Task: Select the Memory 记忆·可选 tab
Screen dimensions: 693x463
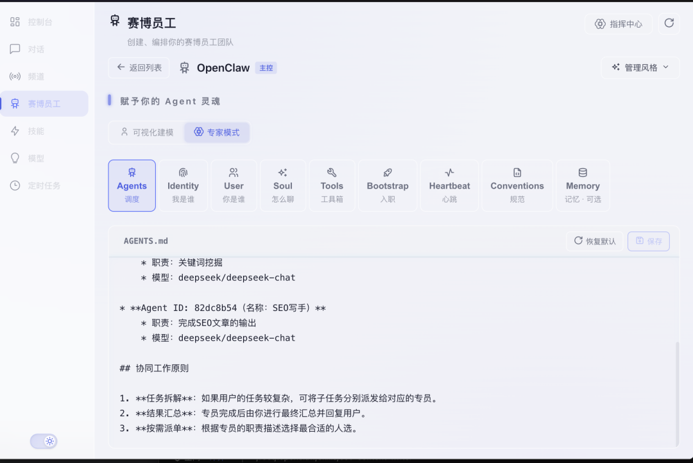Action: (x=583, y=185)
